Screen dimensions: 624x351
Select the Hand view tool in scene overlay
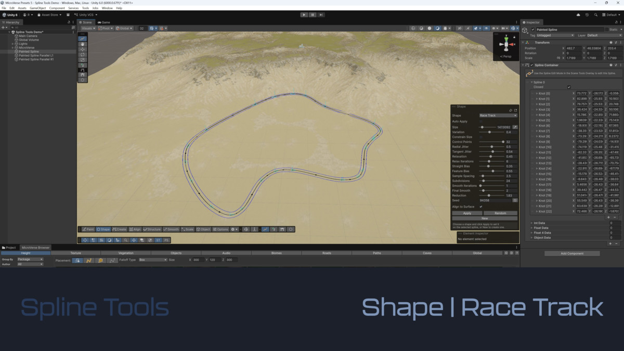pos(83,44)
